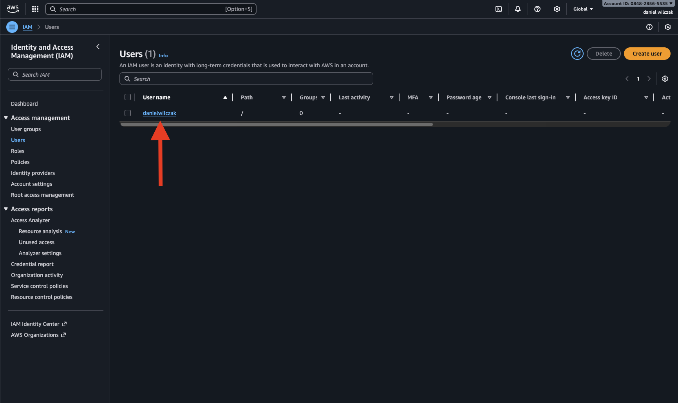This screenshot has height=403, width=678.
Task: Click the Create user button
Action: (x=647, y=54)
